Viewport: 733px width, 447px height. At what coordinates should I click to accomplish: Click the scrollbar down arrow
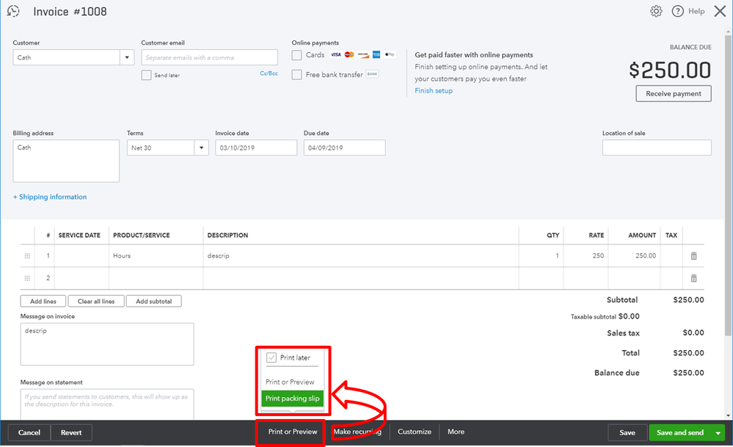(x=728, y=415)
